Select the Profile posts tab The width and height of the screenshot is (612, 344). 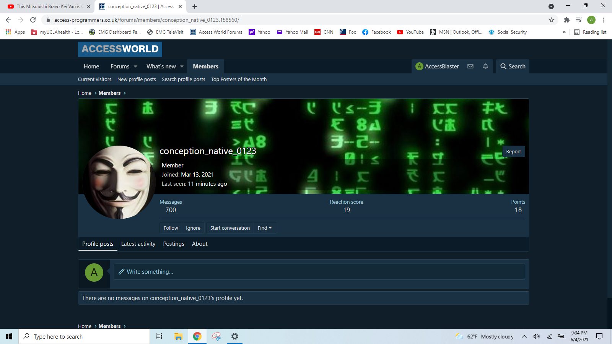click(x=98, y=244)
